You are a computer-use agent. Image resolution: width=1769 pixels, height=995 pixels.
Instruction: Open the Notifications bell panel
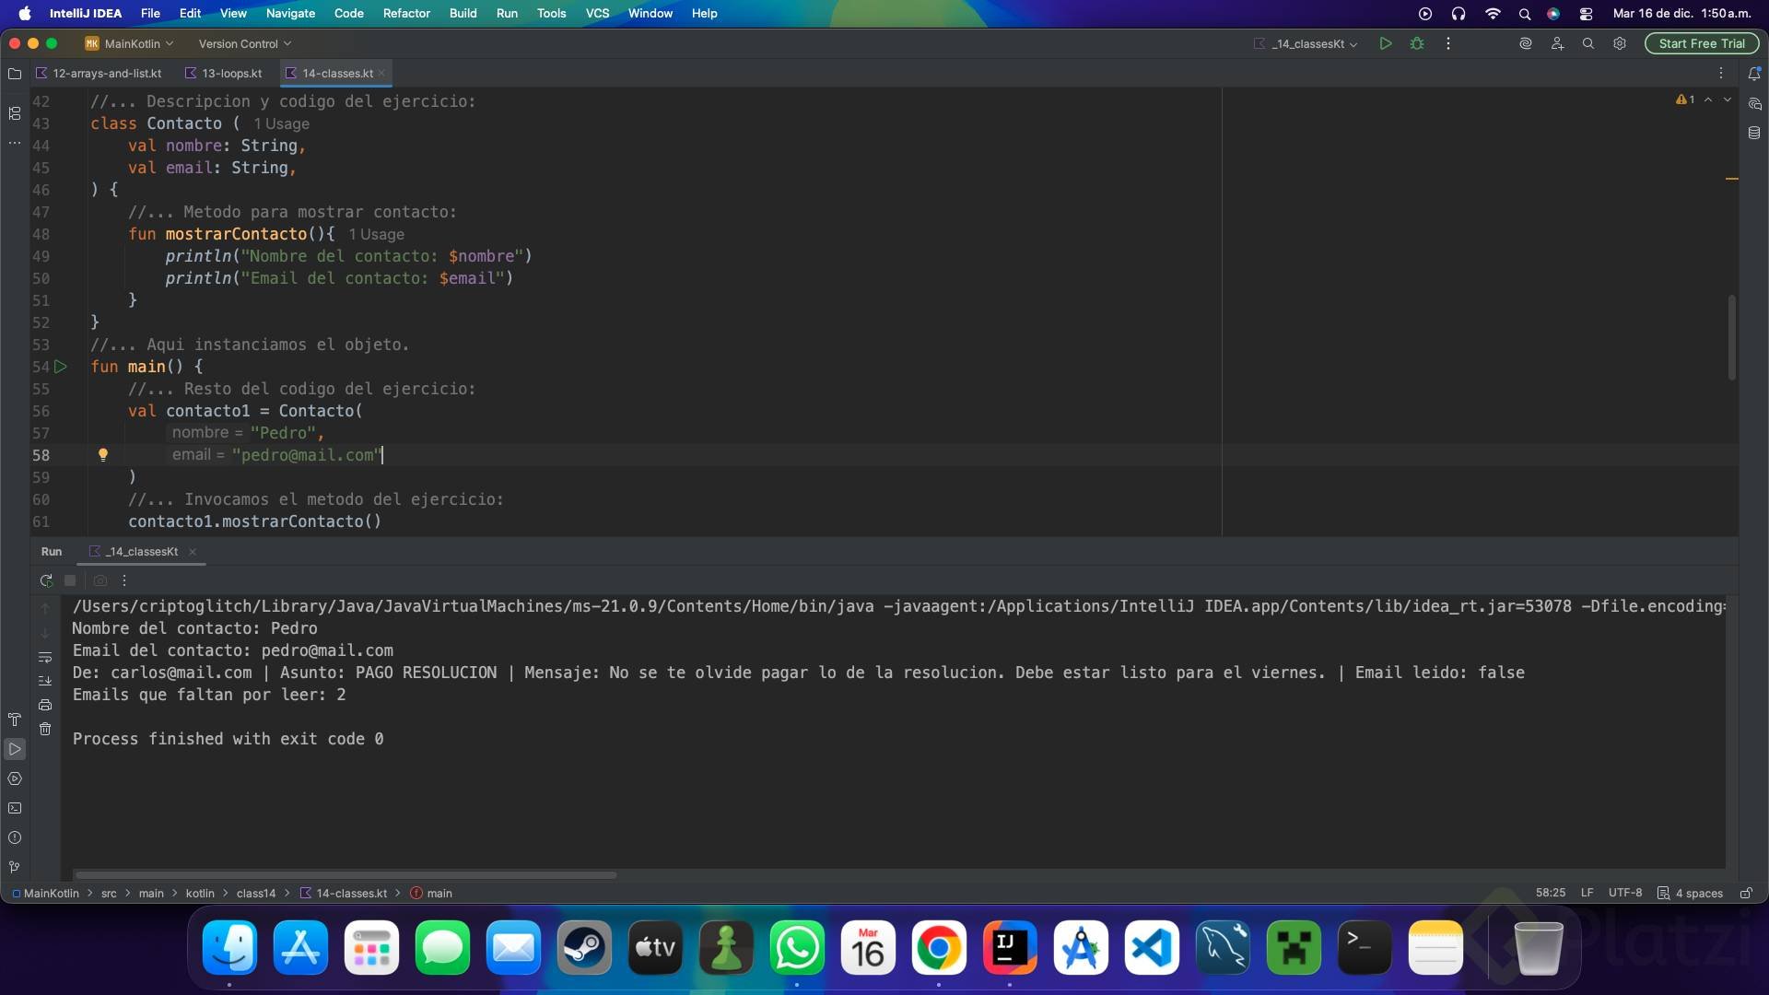tap(1754, 74)
